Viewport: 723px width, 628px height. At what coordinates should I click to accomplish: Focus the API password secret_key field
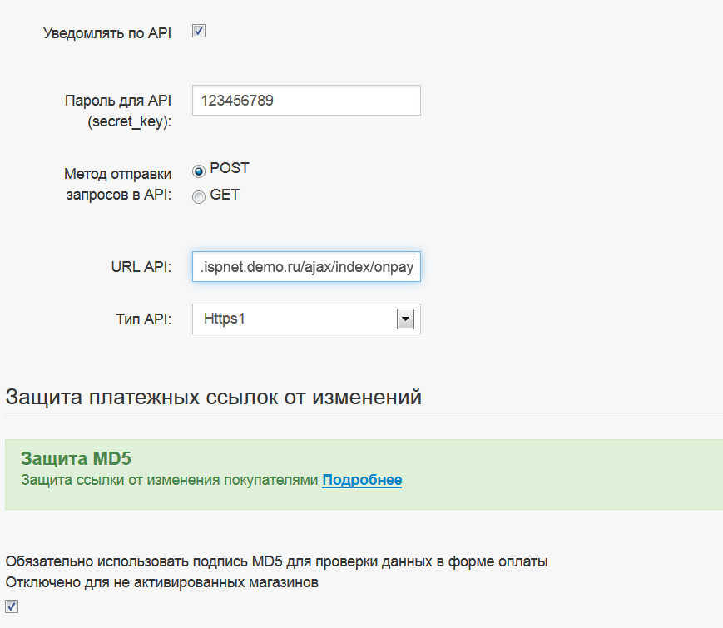pos(305,101)
